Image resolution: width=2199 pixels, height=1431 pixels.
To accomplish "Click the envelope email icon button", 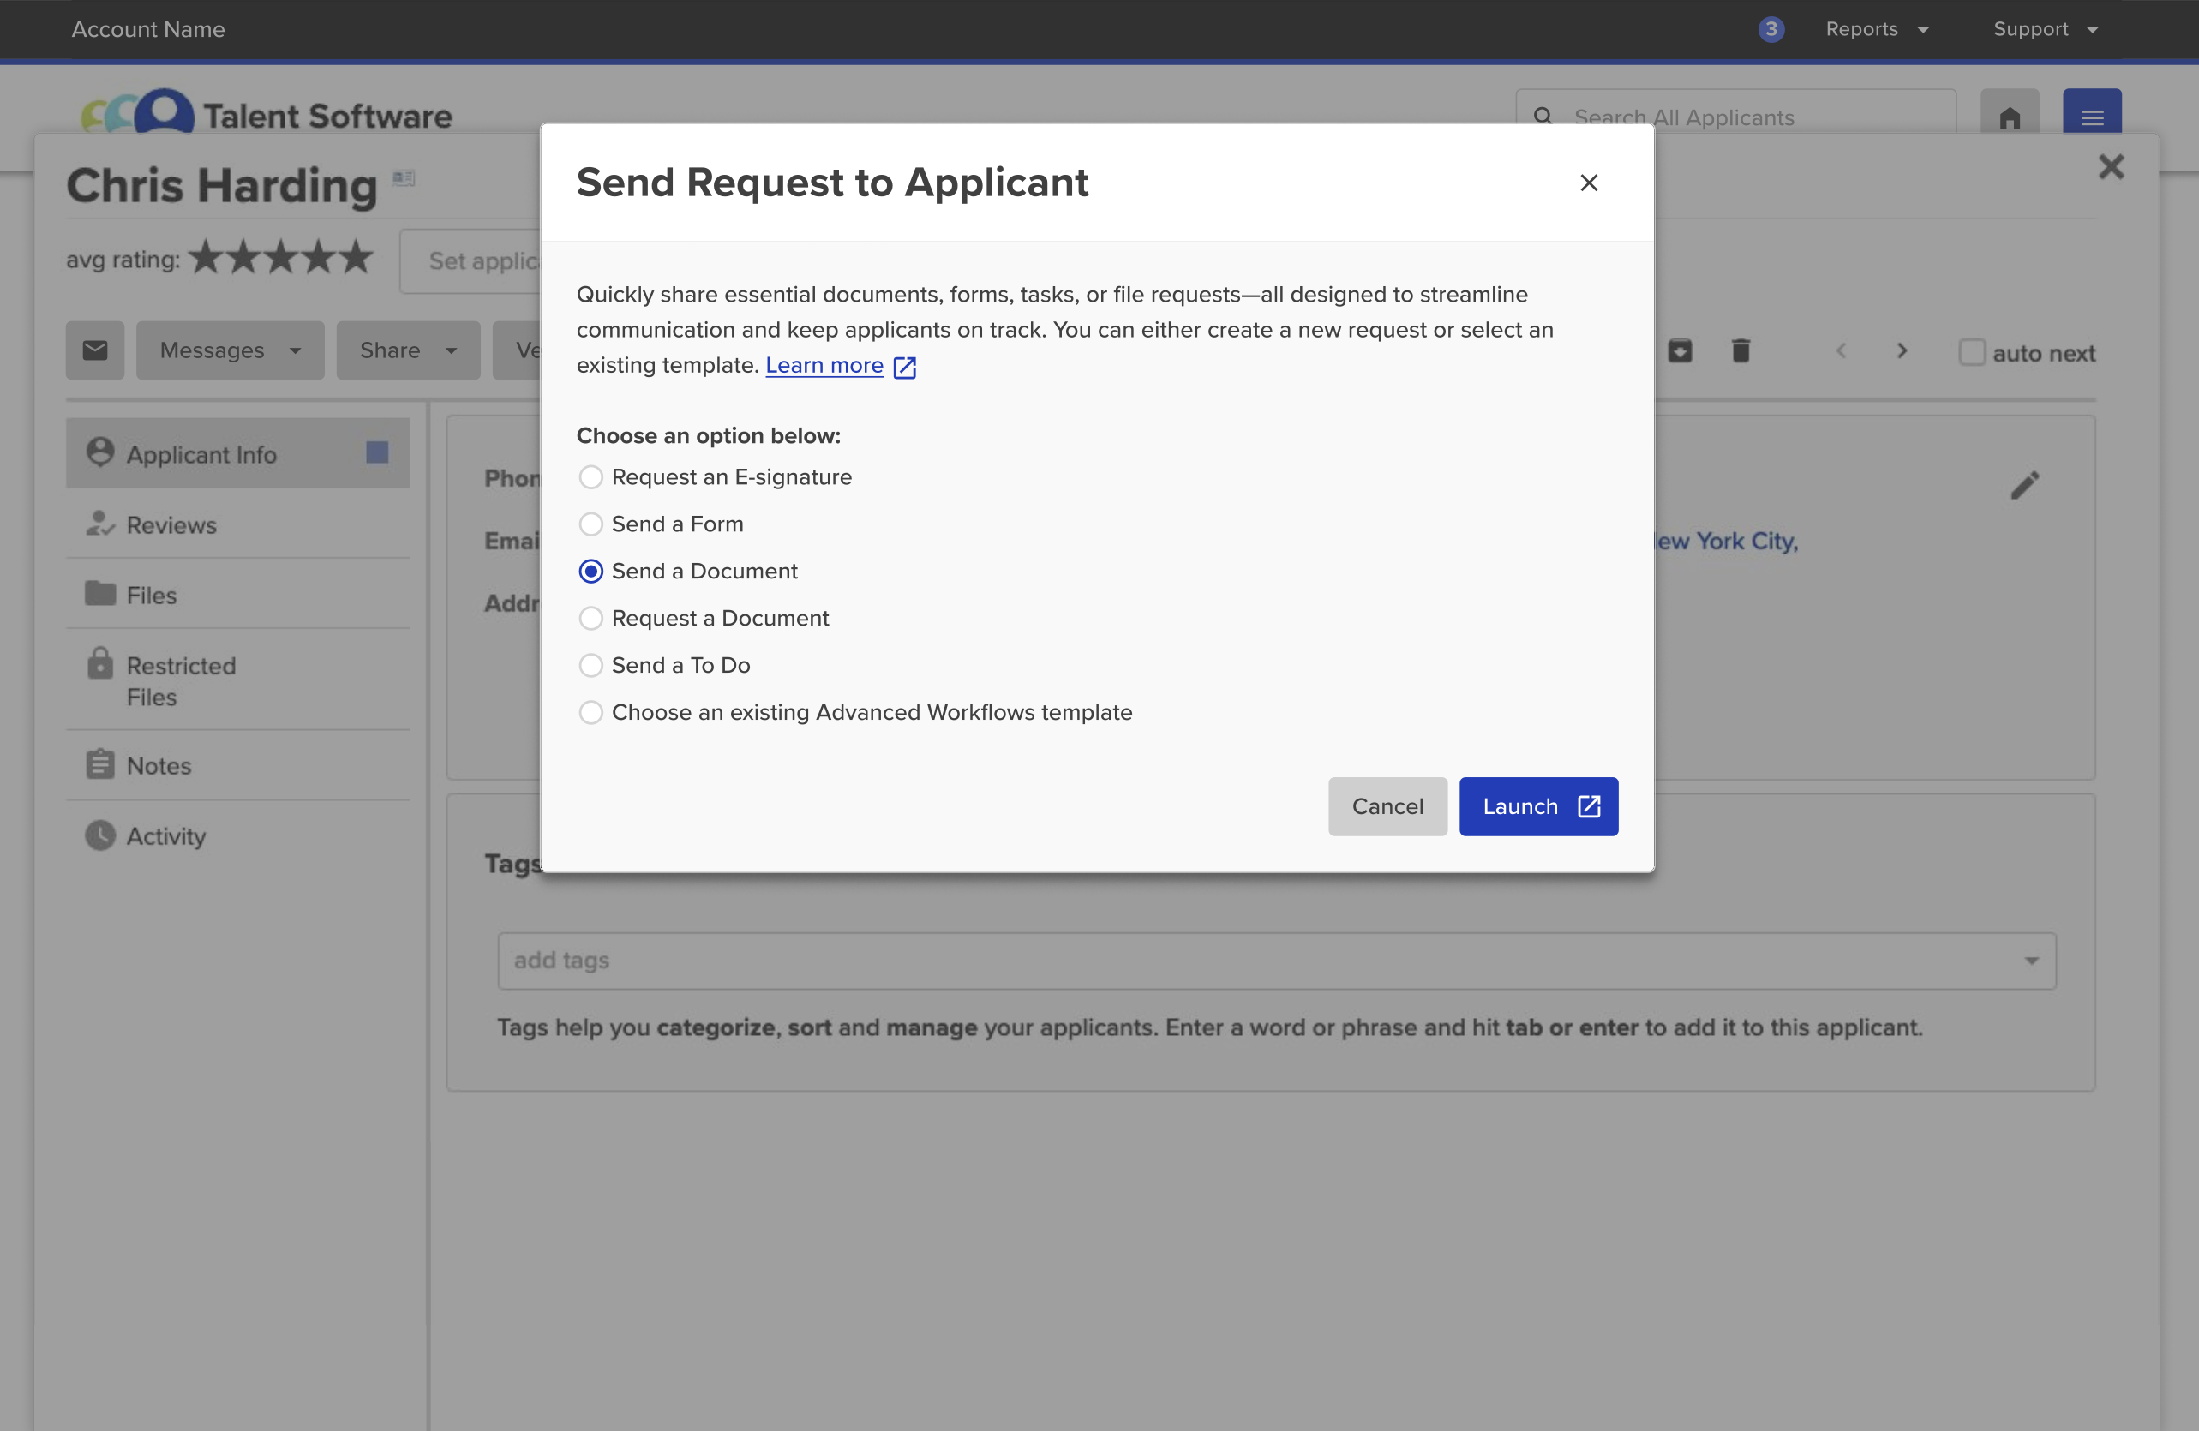I will (94, 350).
